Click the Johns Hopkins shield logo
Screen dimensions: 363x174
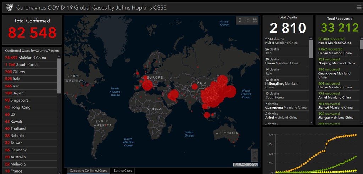point(9,8)
